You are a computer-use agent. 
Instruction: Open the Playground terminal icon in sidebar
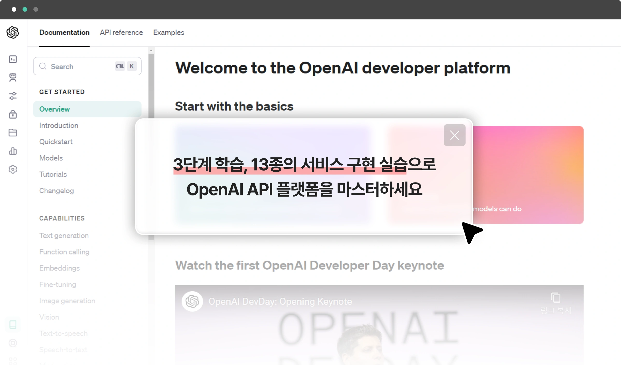pyautogui.click(x=13, y=59)
